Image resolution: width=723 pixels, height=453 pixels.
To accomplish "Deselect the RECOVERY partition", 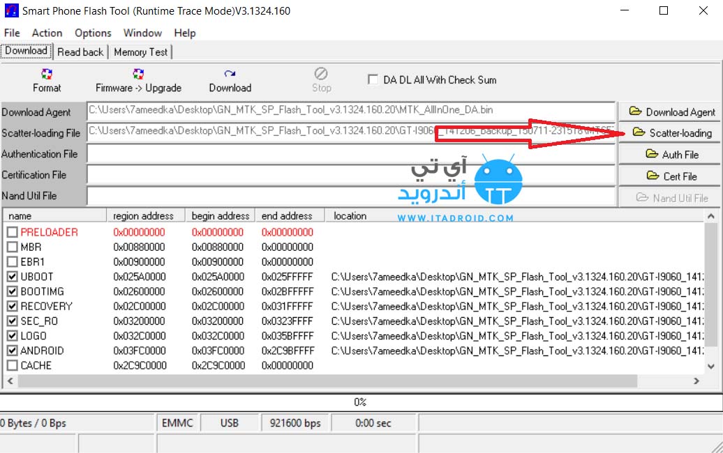I will click(13, 306).
